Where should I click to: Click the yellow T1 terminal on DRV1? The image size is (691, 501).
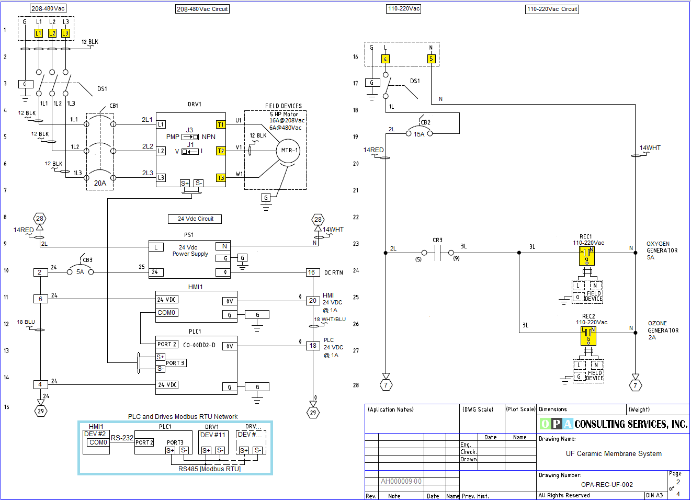point(221,124)
